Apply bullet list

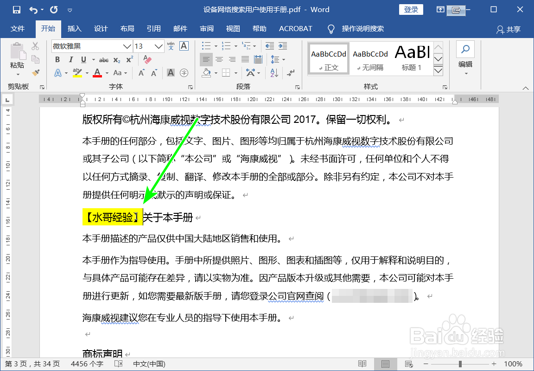point(206,45)
